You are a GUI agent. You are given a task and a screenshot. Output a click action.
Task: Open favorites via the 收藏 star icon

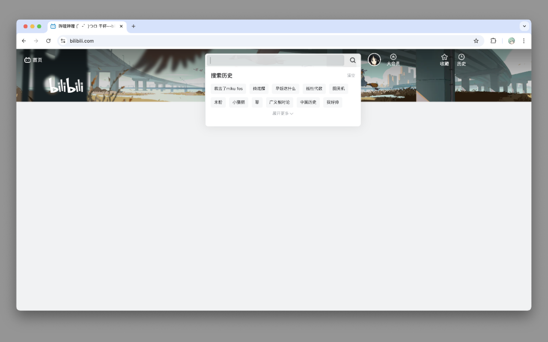(444, 59)
